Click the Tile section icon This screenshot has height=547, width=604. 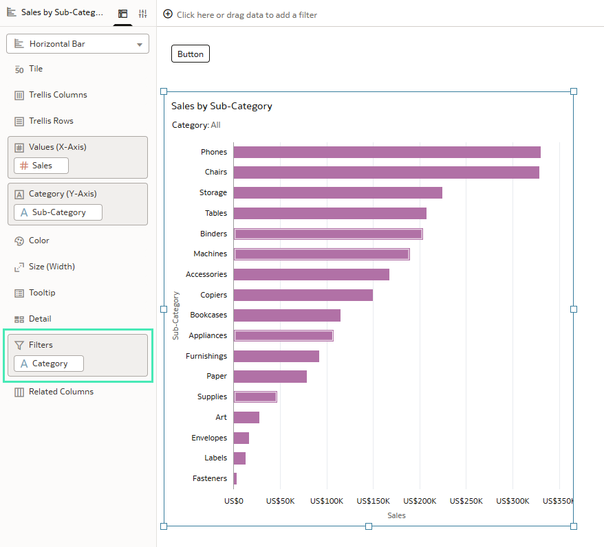pos(19,69)
